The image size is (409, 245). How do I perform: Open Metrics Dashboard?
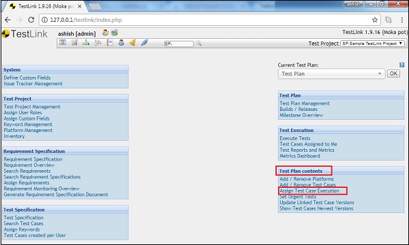pos(300,156)
